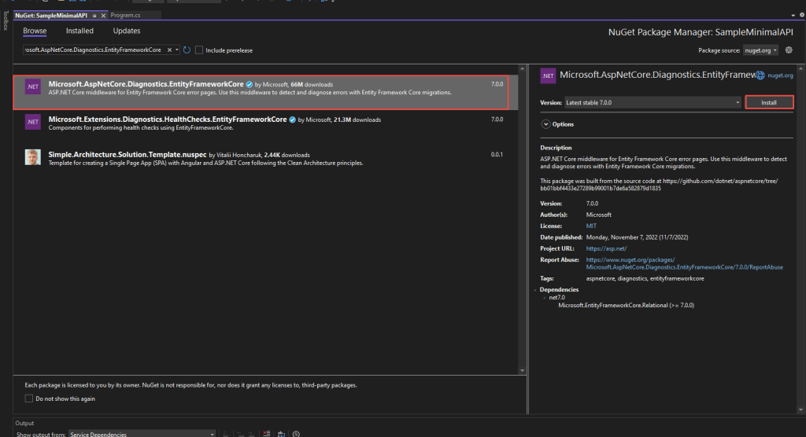Click the refresh icon beside the search box
Image resolution: width=806 pixels, height=437 pixels.
187,50
